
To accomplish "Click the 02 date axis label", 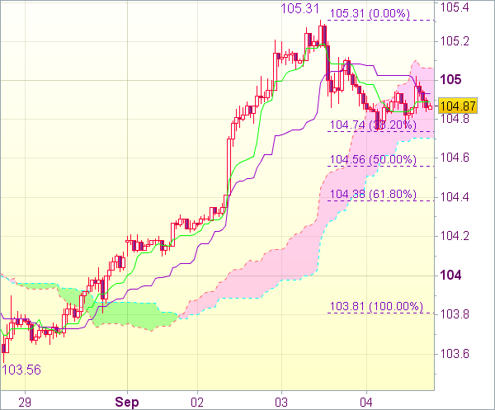I will click(x=198, y=403).
